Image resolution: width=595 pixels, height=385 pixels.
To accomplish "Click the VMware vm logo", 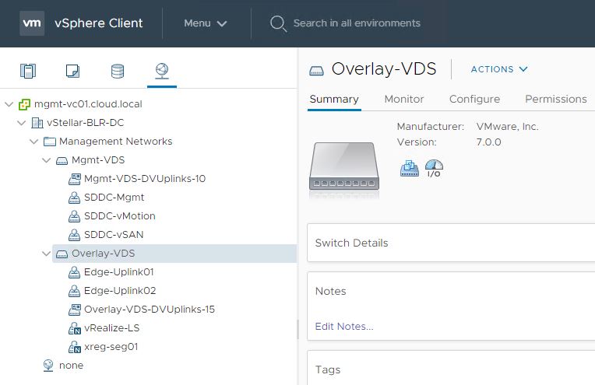I will (32, 23).
